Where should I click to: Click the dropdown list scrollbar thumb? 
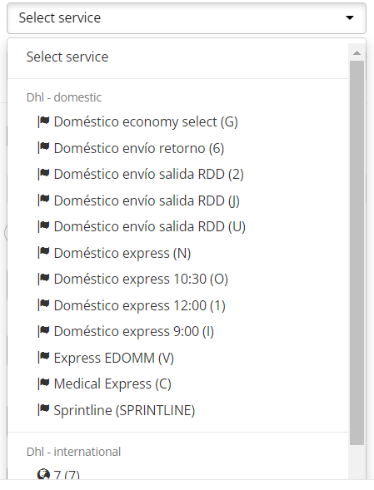click(357, 253)
